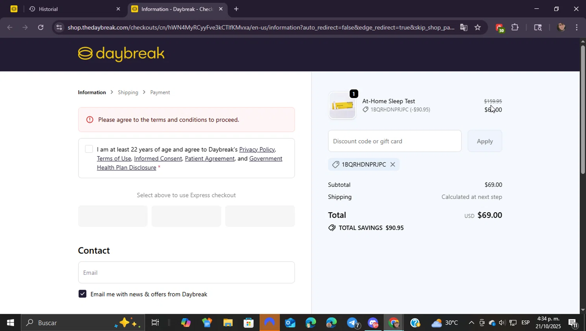Image resolution: width=586 pixels, height=331 pixels.
Task: Open the Informed Consent link
Action: 158,159
